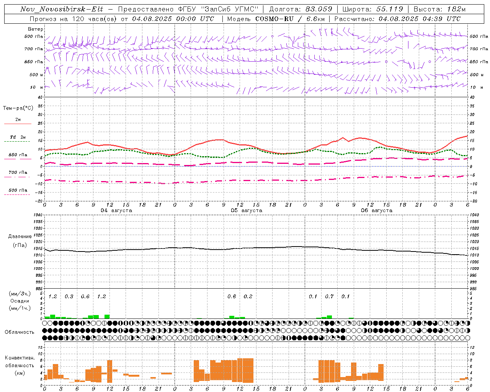
Task: Click the Давление pressure panel label
Action: tap(20, 237)
